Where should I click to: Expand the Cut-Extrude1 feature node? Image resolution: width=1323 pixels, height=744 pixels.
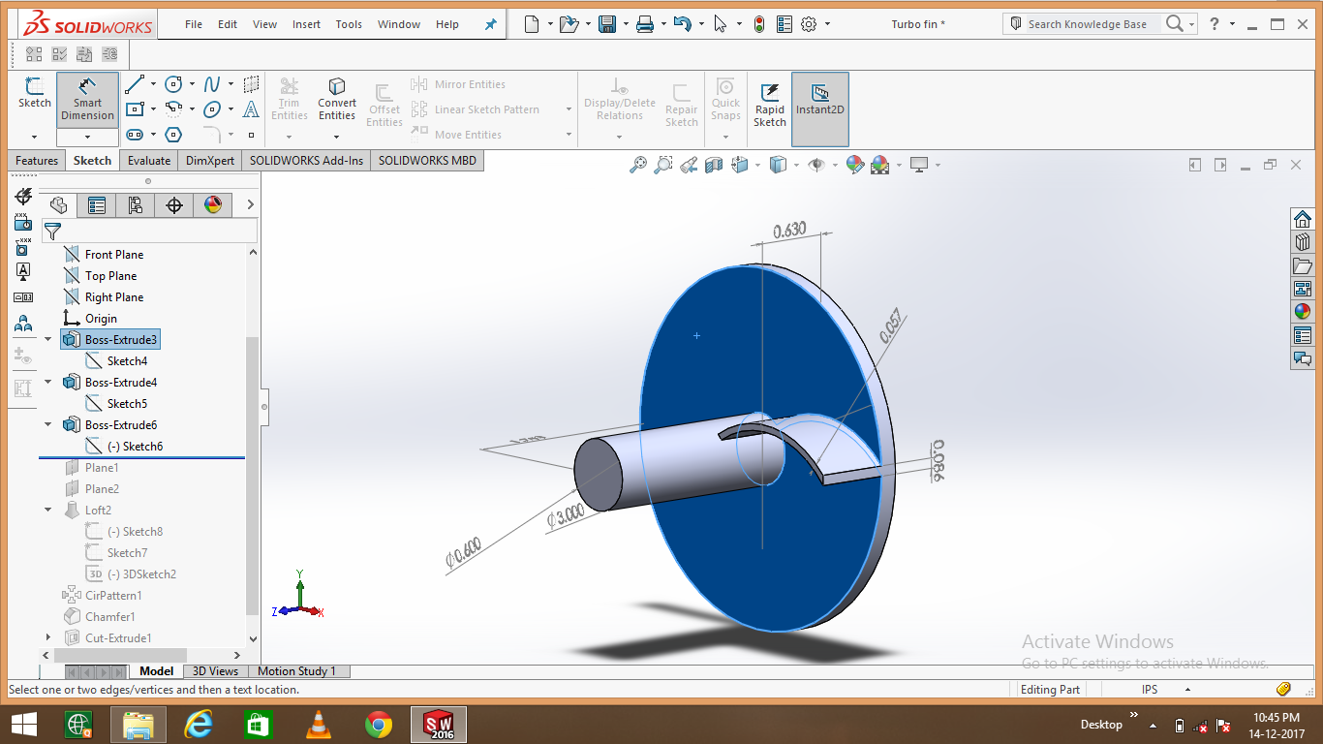tap(48, 637)
